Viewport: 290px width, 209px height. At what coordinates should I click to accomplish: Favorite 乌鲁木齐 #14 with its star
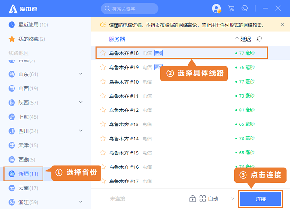[103, 139]
